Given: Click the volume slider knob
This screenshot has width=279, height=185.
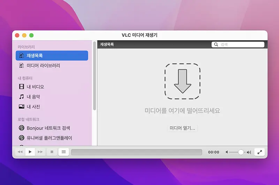Looking at the screenshot, I should [241, 152].
